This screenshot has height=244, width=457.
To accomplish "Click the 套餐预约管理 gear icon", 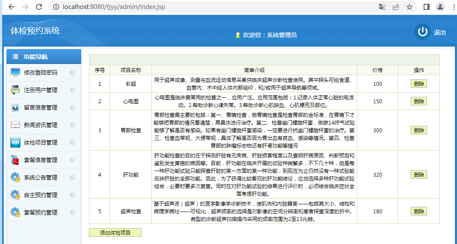I will point(15,212).
